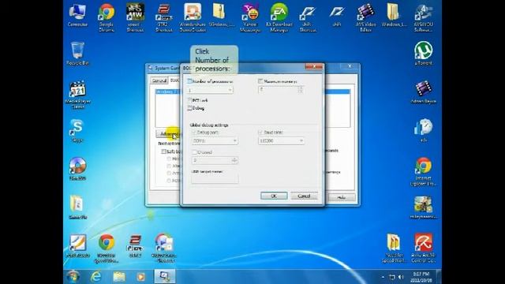This screenshot has height=284, width=505.
Task: Open the bottom-row Chrome speed shortcut icon
Action: pyautogui.click(x=107, y=248)
